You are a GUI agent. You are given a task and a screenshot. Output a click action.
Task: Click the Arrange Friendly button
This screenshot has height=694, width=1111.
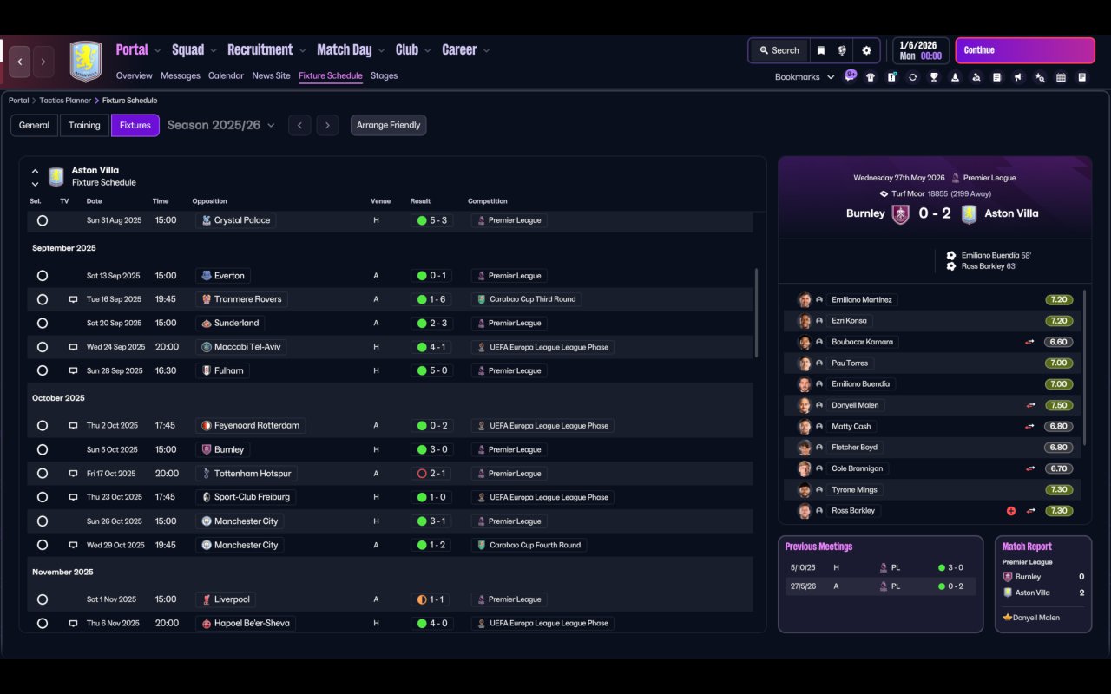point(388,125)
